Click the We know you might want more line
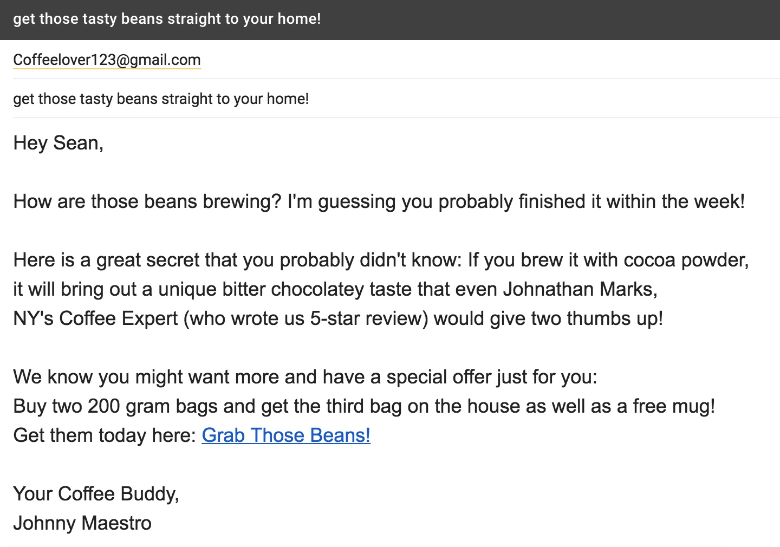Viewport: 780px width, 547px height. pos(305,377)
